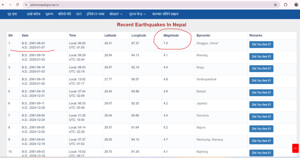Screen dimensions: 300x158
Task: Open site information icon in address bar
Action: (26, 4)
